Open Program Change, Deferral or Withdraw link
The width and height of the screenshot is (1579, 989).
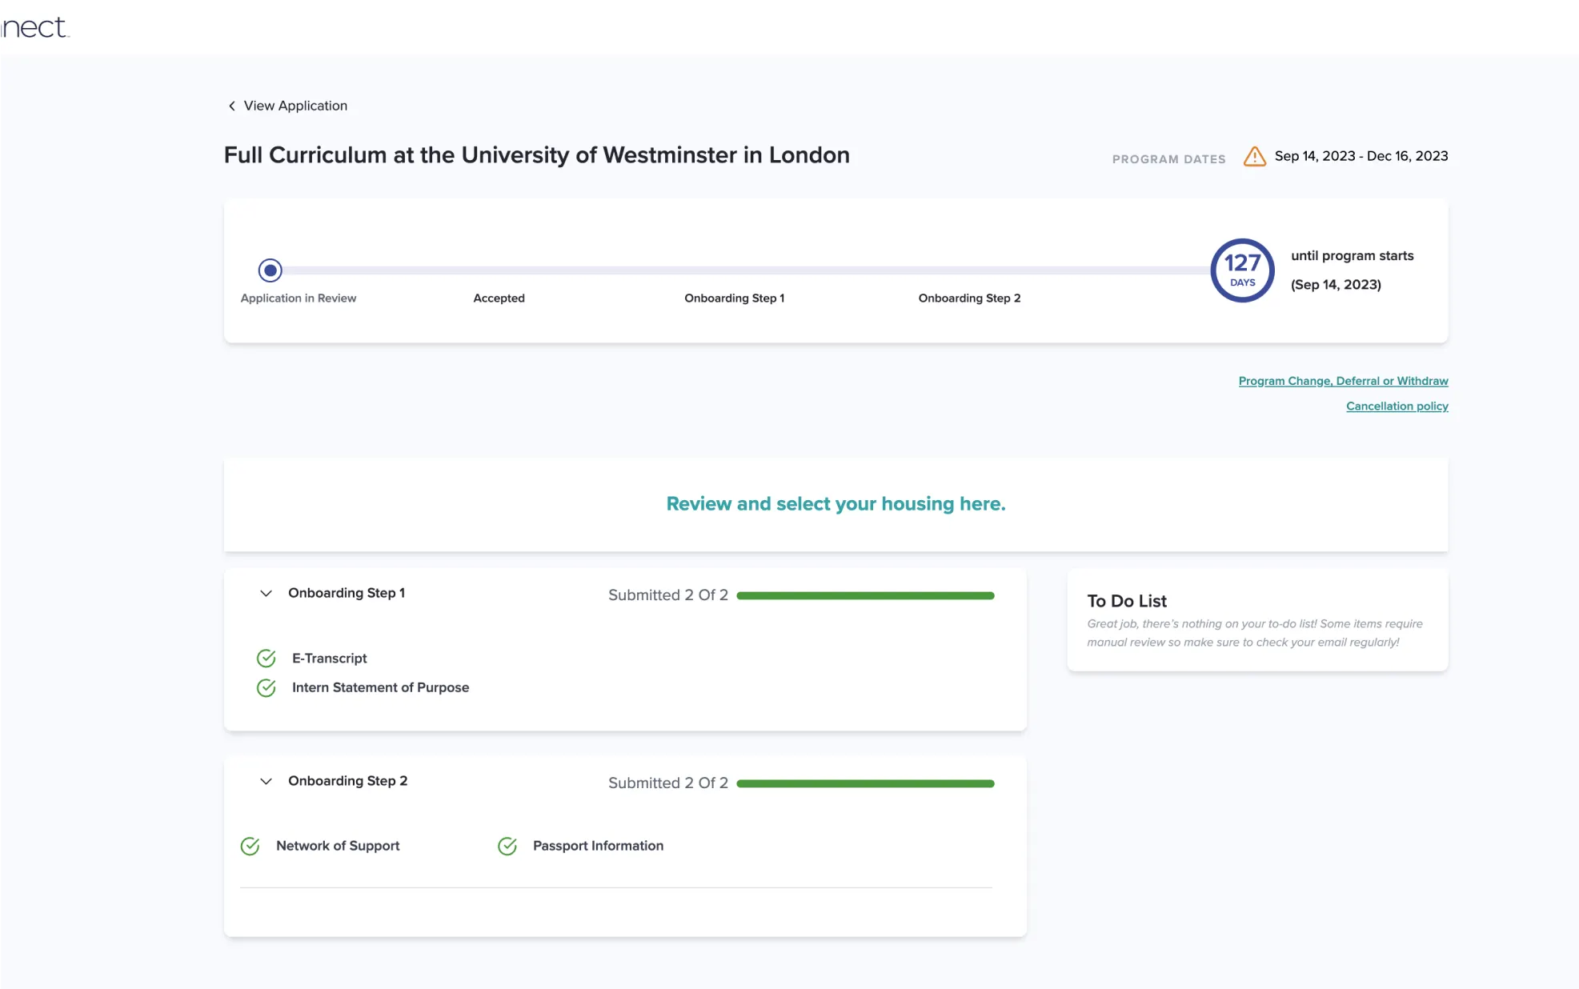[x=1343, y=381]
